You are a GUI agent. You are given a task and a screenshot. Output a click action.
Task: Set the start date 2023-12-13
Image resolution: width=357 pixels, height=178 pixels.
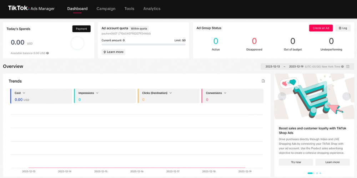(x=272, y=67)
